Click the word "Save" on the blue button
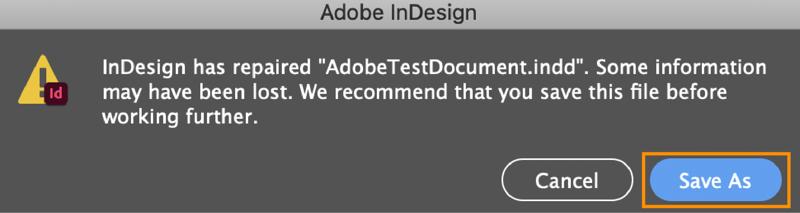Screen dimensions: 800x213 pos(699,181)
